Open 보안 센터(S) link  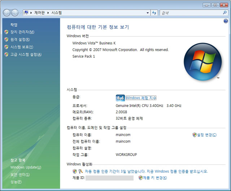(x=20, y=175)
